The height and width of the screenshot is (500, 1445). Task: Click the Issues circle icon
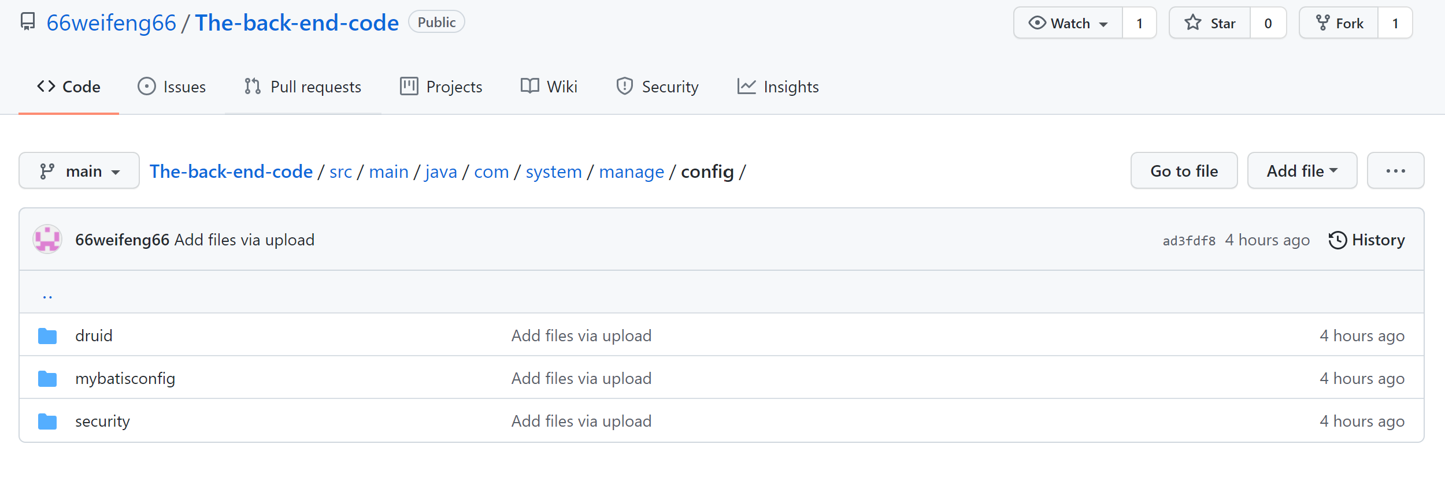click(x=147, y=87)
